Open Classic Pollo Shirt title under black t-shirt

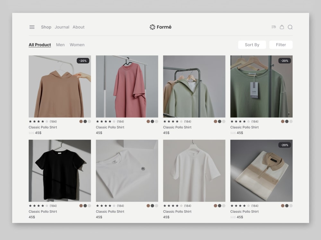(43, 212)
